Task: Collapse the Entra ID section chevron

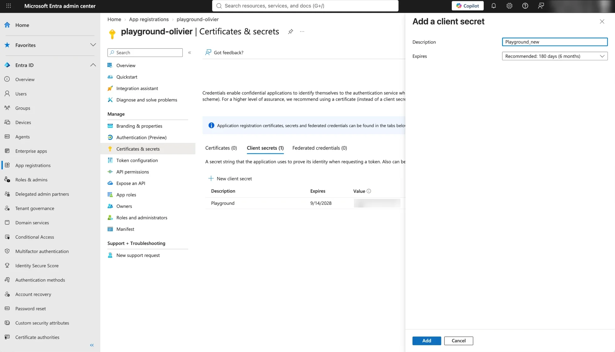Action: tap(93, 65)
